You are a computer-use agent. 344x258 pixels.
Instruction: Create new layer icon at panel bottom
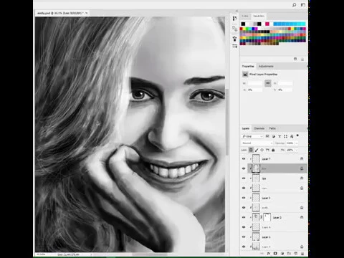(x=296, y=254)
